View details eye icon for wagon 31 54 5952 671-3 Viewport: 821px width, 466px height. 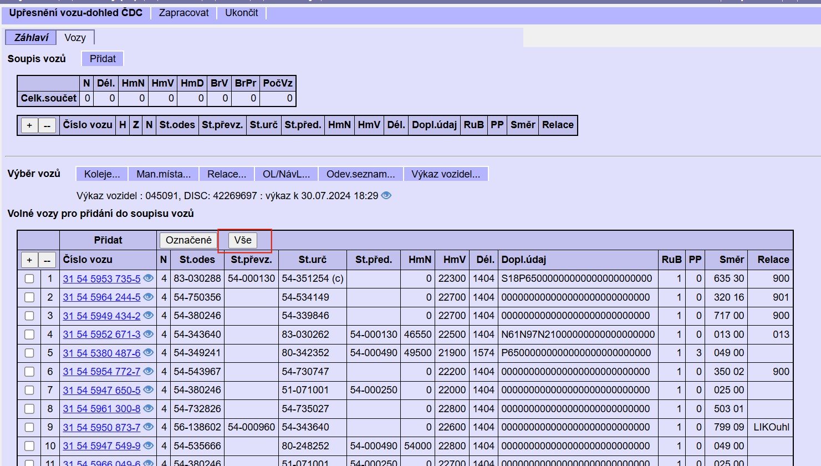click(148, 335)
